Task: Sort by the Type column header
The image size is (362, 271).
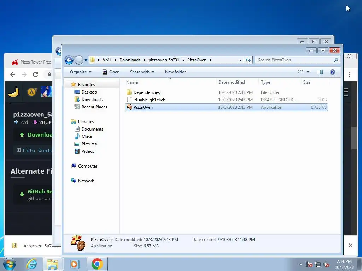Action: tap(280, 82)
